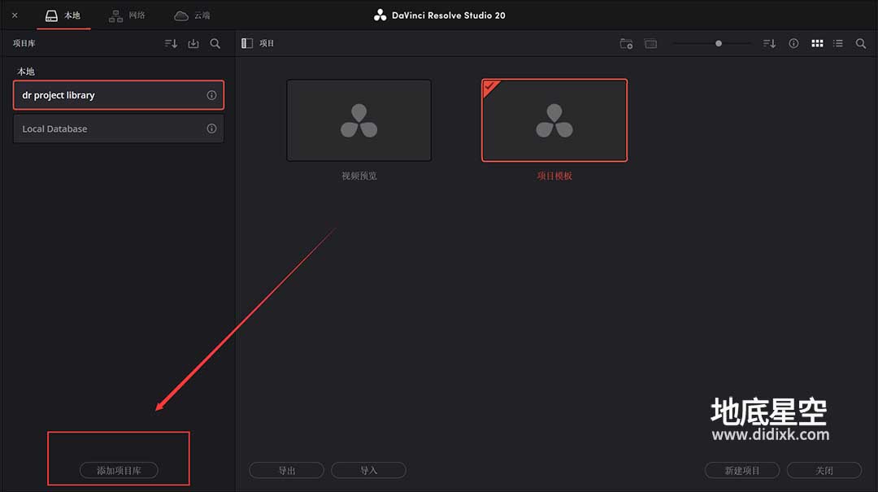Image resolution: width=878 pixels, height=492 pixels.
Task: Show info for dr project library
Action: point(211,95)
